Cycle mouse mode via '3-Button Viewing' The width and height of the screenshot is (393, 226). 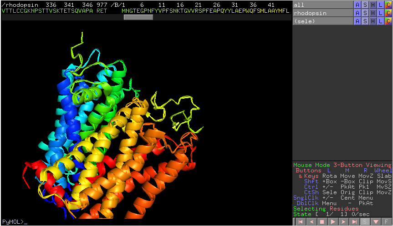[362, 165]
